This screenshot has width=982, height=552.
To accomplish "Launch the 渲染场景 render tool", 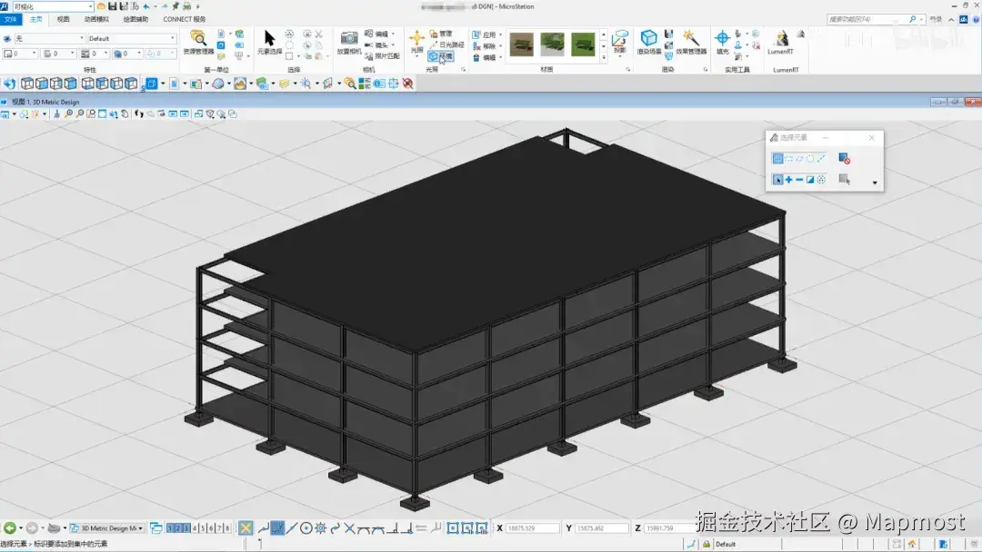I will pyautogui.click(x=649, y=43).
